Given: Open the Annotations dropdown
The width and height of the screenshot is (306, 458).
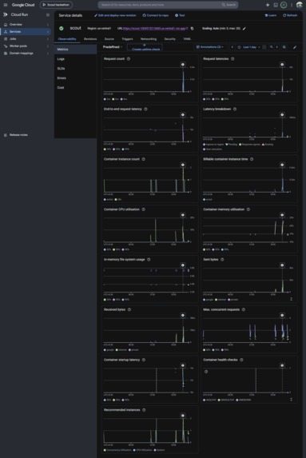Looking at the screenshot, I should [210, 47].
